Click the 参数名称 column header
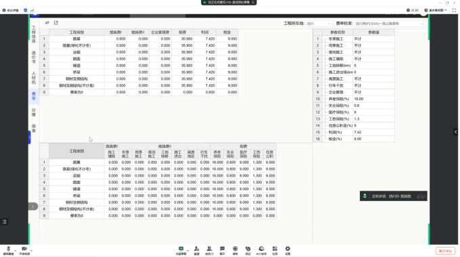The height and width of the screenshot is (257, 460). (x=338, y=32)
